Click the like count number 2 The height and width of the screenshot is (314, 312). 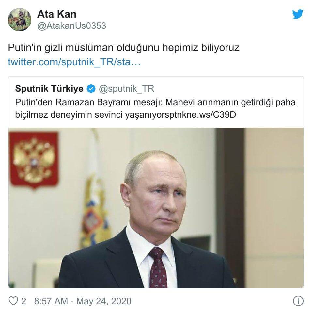pyautogui.click(x=23, y=301)
